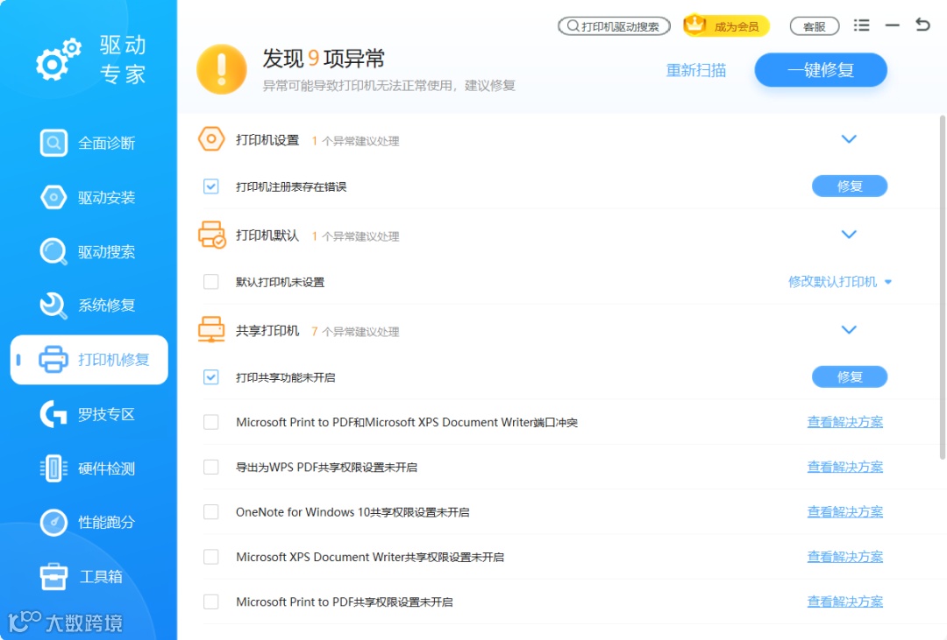This screenshot has height=640, width=947.
Task: Collapse the 共享打印机 section chevron
Action: click(849, 330)
